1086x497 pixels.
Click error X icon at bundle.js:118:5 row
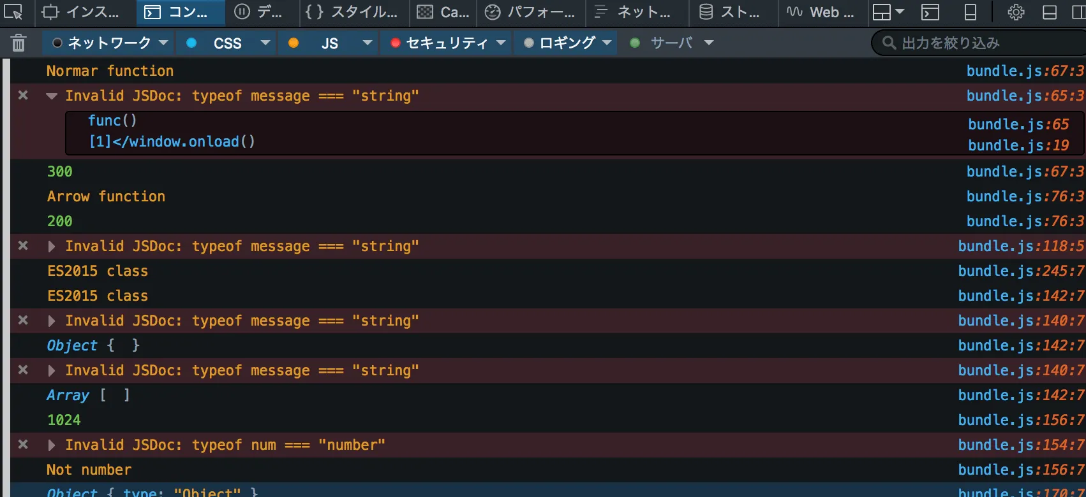click(23, 245)
